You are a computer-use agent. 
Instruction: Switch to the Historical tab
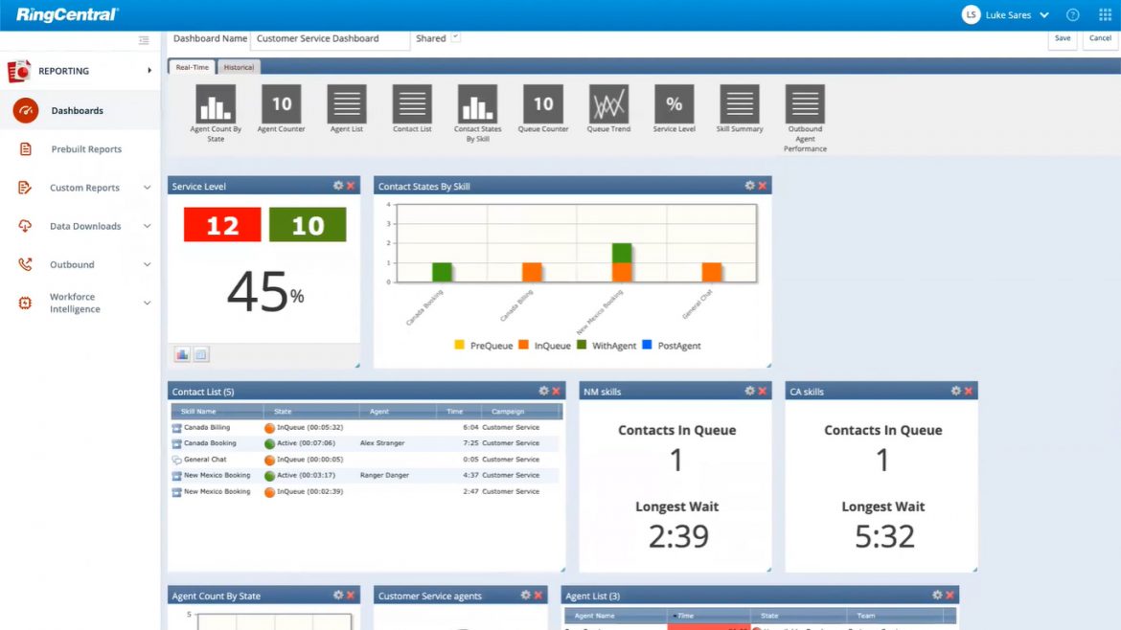(238, 67)
